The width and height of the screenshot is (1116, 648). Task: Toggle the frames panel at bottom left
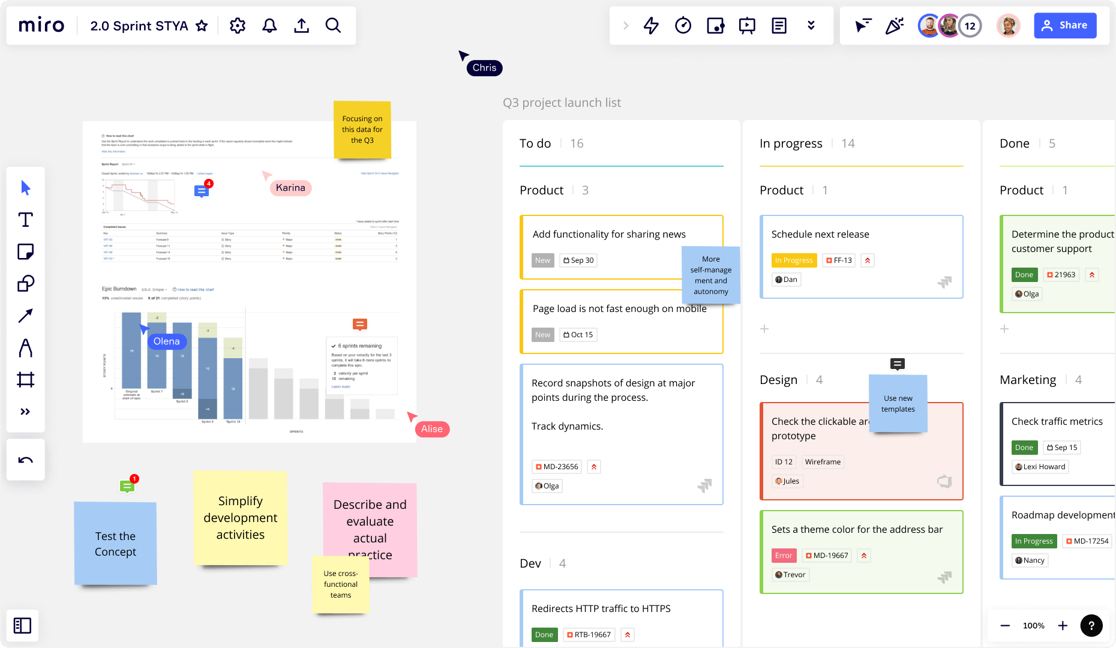(22, 625)
